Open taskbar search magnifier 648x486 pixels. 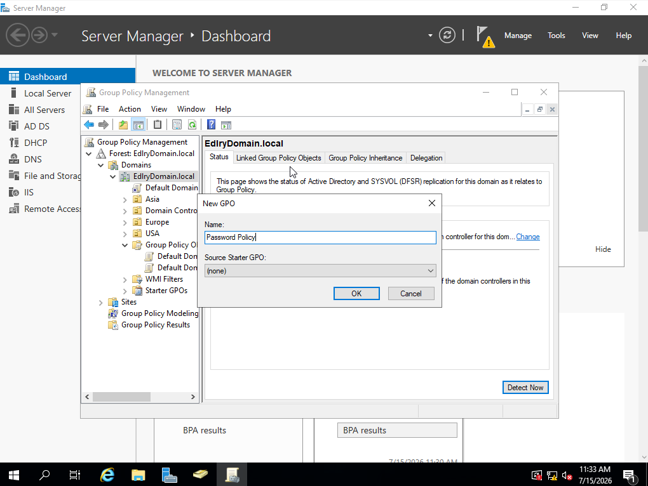[44, 475]
